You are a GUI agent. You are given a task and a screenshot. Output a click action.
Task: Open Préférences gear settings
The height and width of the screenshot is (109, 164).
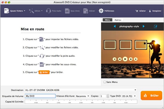pos(101,11)
